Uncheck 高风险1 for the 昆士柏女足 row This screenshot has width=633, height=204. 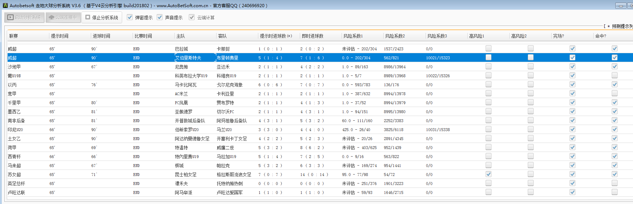point(489,174)
